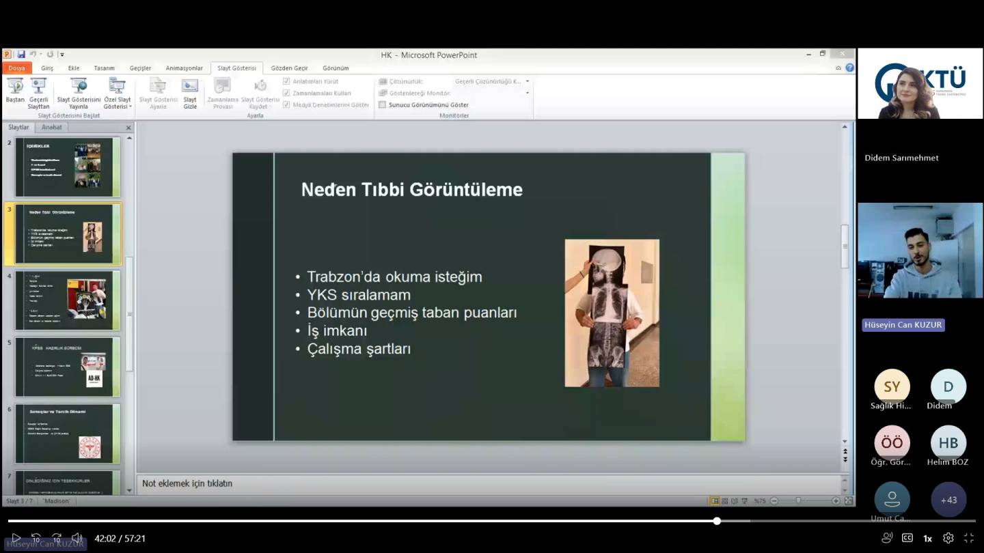Play the video recording

click(x=16, y=538)
